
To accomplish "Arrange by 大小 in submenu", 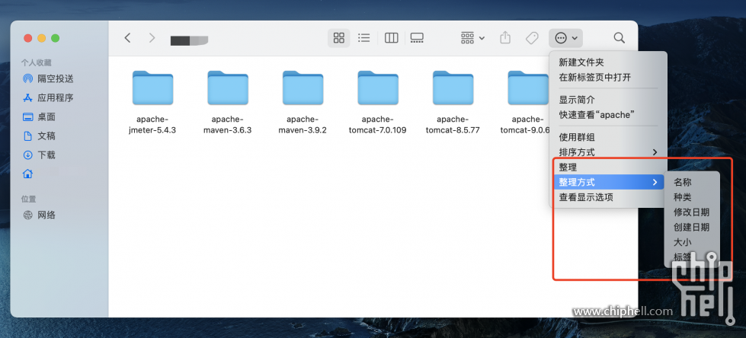I will point(692,242).
